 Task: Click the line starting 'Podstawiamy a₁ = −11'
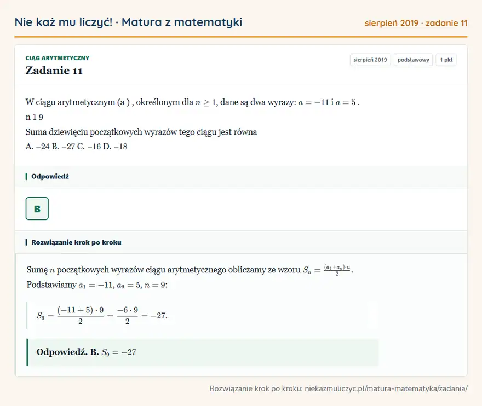click(x=97, y=285)
